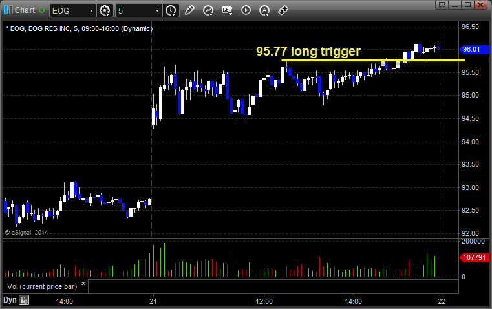This screenshot has width=492, height=309.
Task: Click the 'Vol (current price bar)' label
Action: (42, 286)
